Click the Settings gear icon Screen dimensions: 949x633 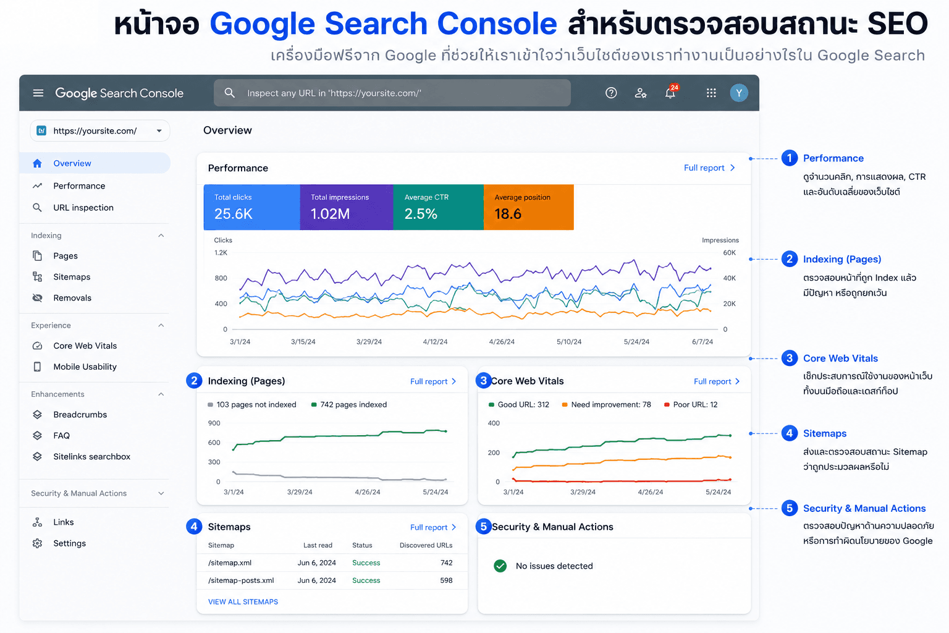(x=37, y=543)
